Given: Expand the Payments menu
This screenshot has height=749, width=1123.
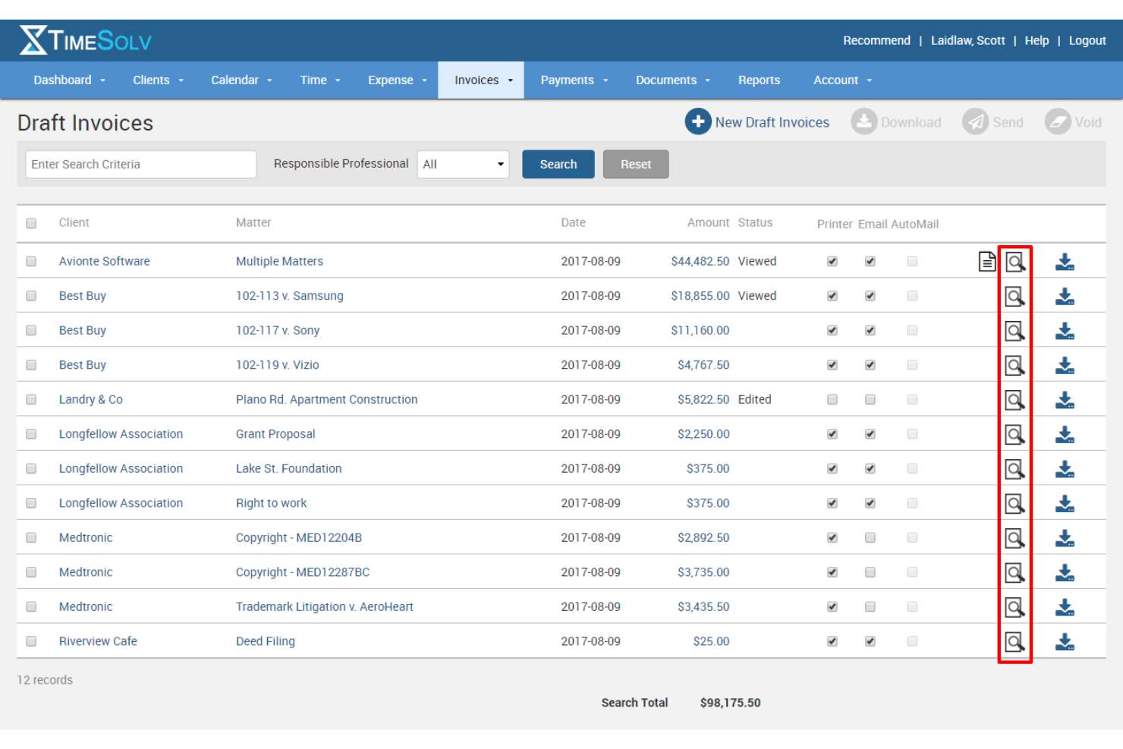Looking at the screenshot, I should pyautogui.click(x=574, y=80).
